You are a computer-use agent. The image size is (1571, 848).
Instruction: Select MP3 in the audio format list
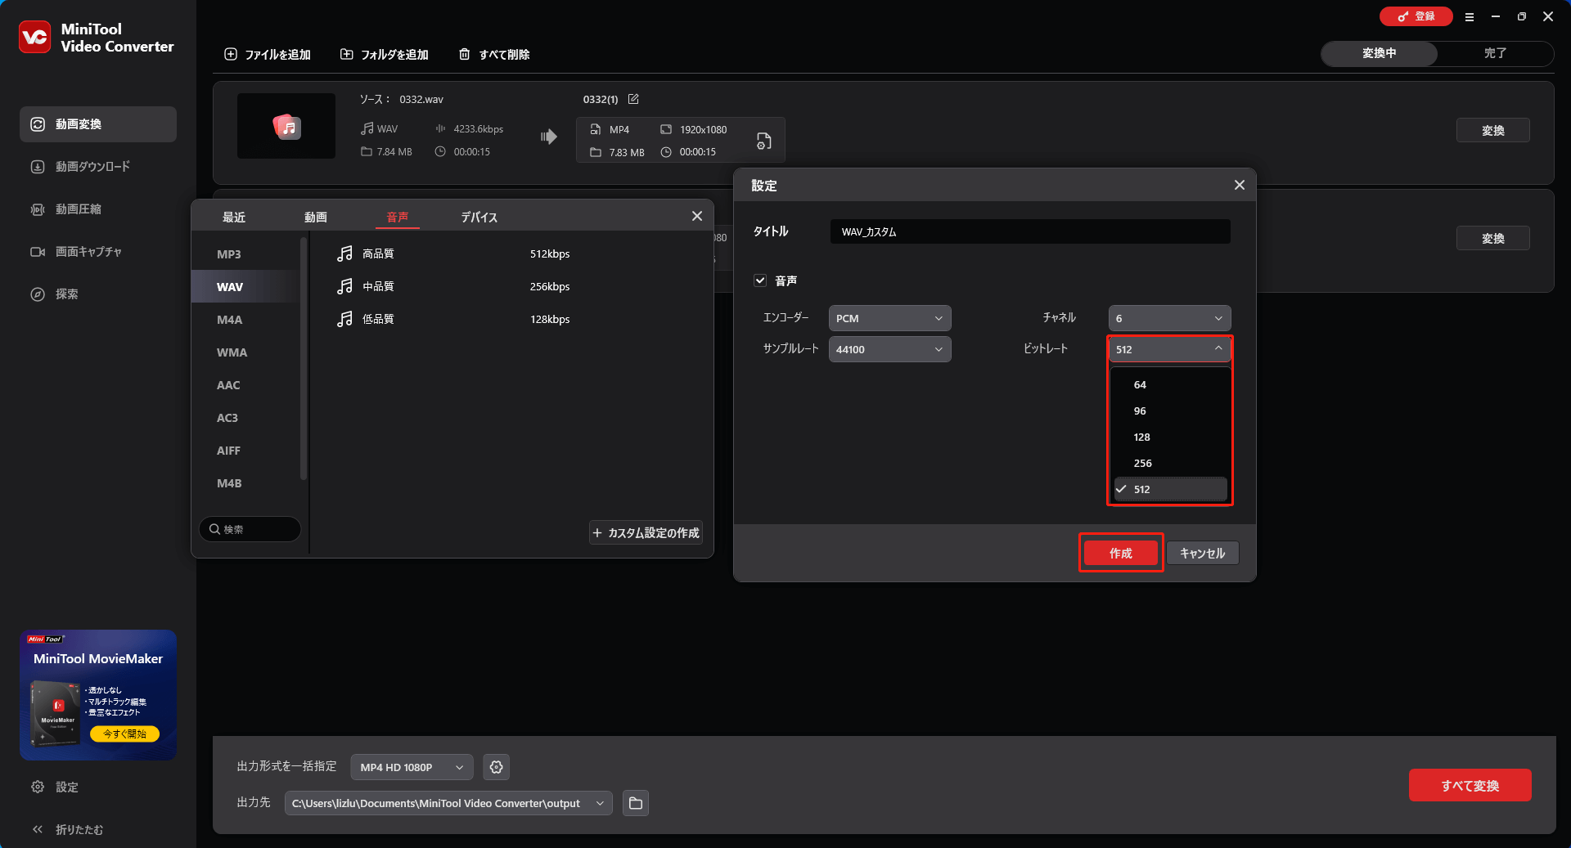[229, 254]
